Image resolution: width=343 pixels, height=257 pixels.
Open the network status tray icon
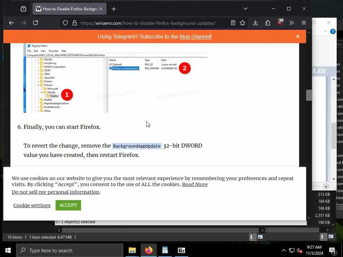tap(292, 250)
